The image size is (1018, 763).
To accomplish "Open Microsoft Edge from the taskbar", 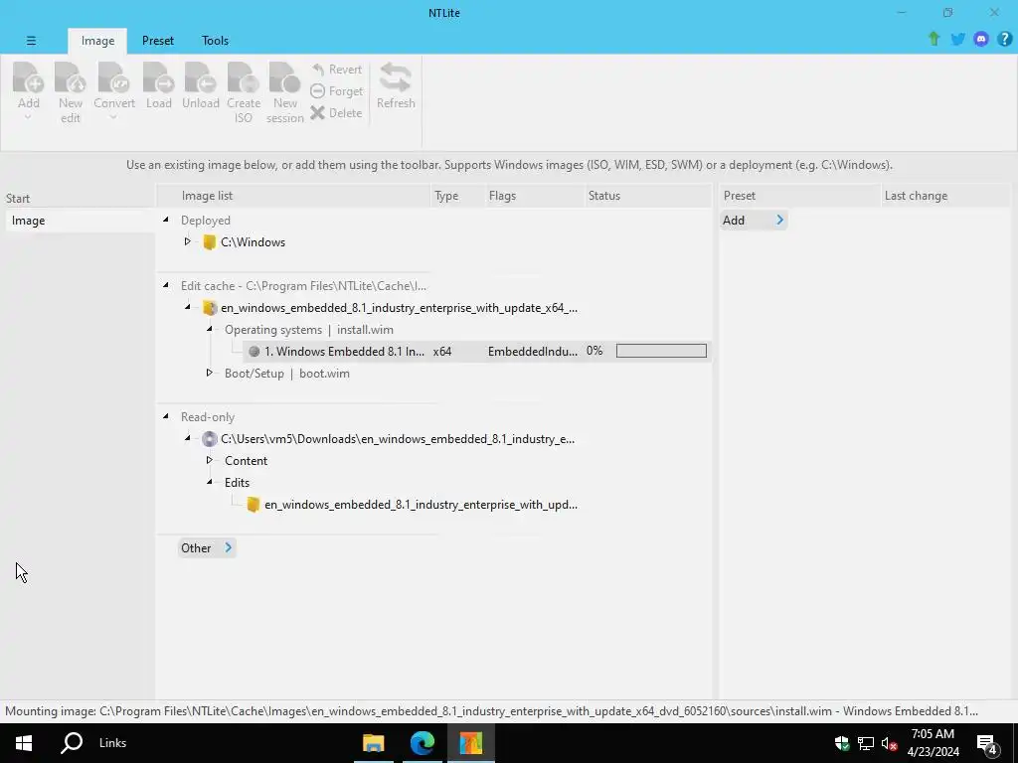I will [x=422, y=743].
